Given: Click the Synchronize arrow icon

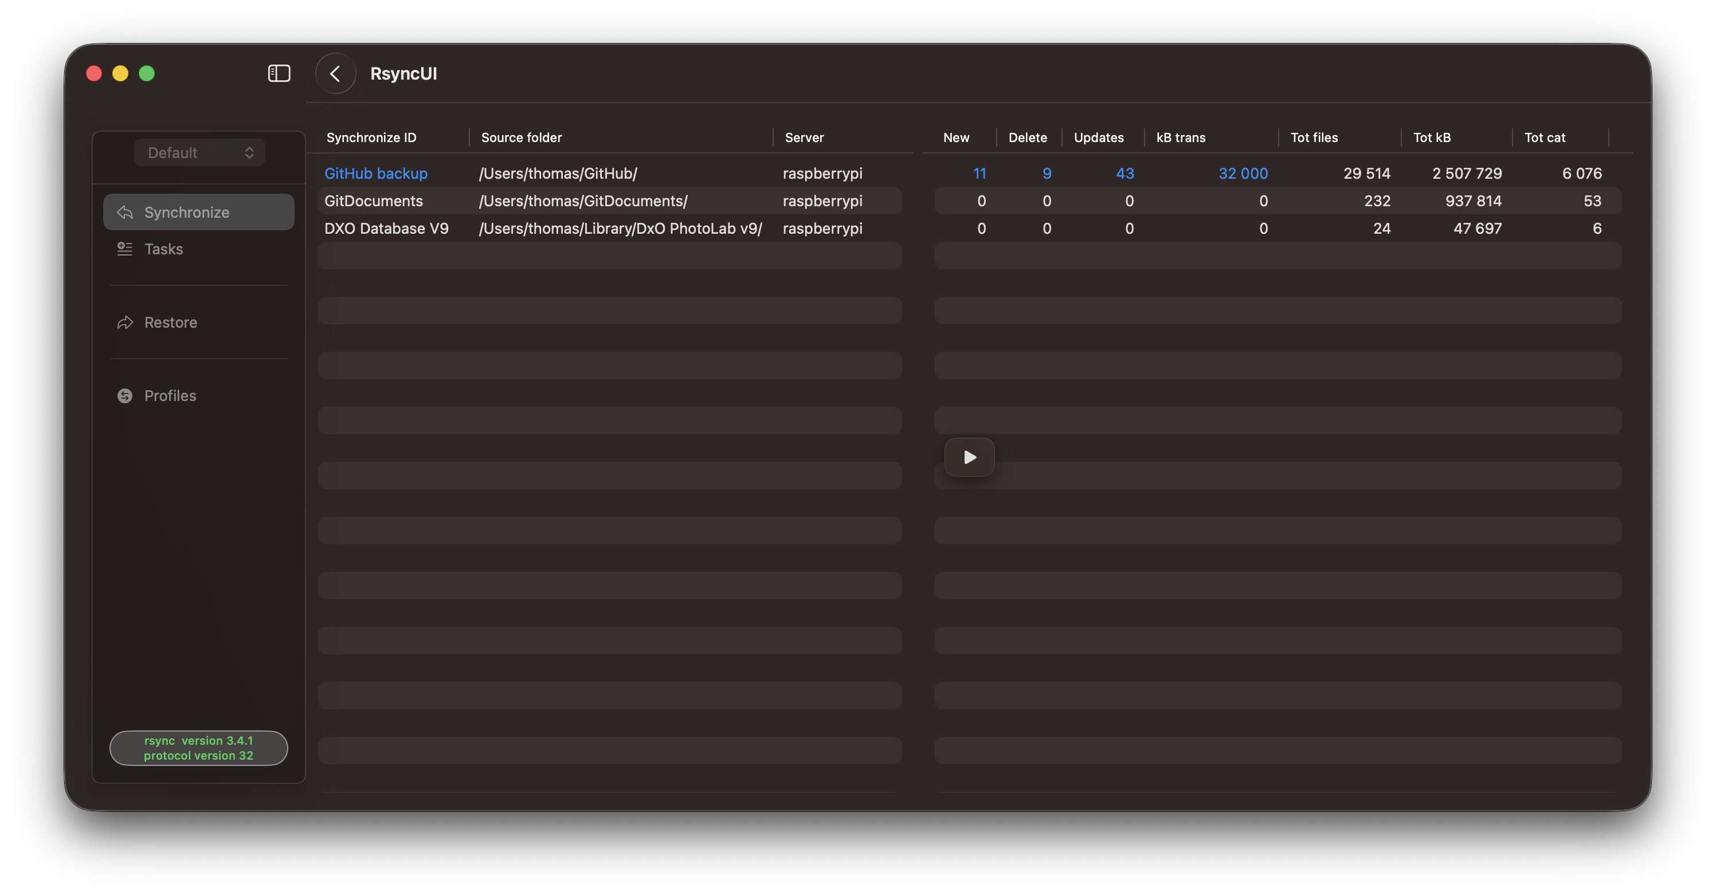Looking at the screenshot, I should pos(126,213).
